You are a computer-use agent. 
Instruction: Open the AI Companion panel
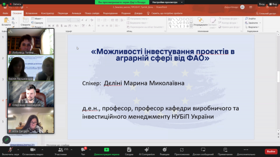click(x=147, y=151)
